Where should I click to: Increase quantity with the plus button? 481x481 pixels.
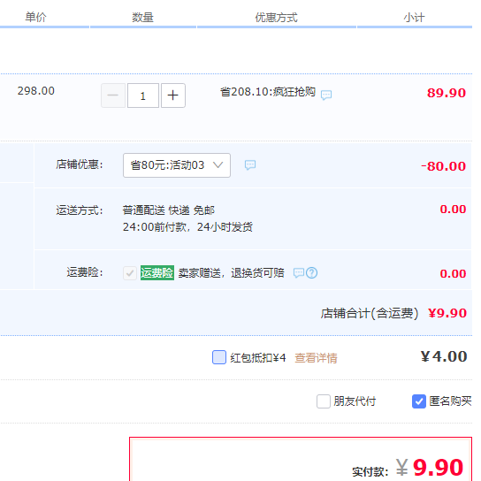tap(173, 95)
